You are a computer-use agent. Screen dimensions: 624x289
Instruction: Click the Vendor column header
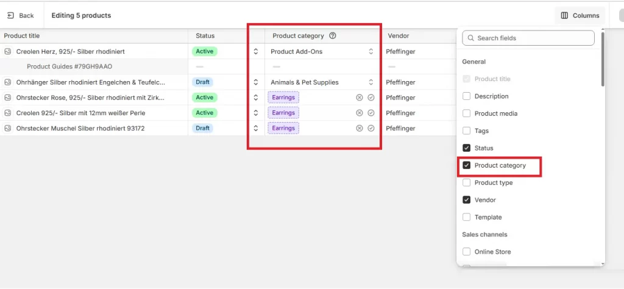(399, 36)
